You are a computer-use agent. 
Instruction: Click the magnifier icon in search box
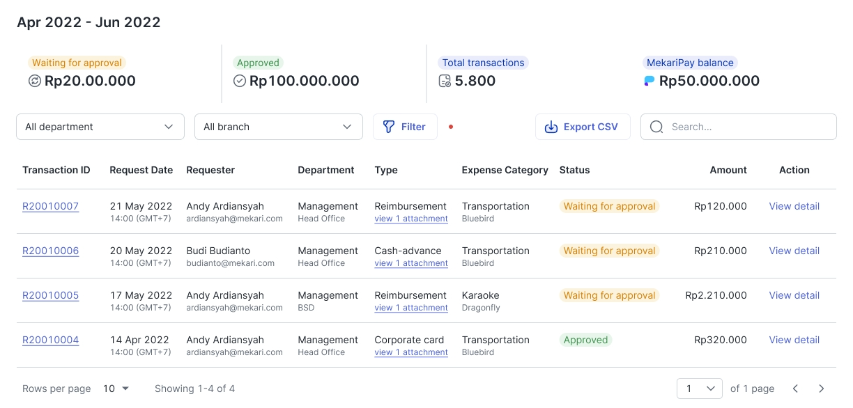coord(656,127)
